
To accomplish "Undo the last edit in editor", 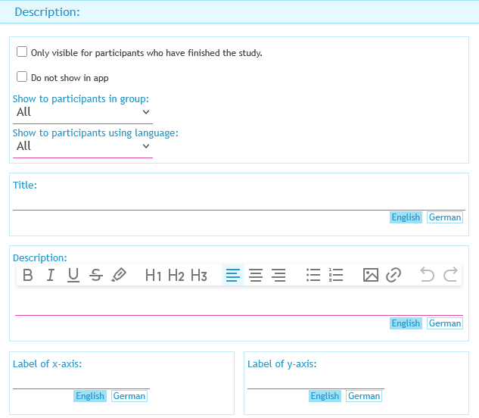I will (x=428, y=276).
